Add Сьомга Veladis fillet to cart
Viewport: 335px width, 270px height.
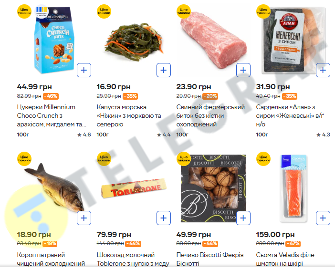click(x=323, y=218)
